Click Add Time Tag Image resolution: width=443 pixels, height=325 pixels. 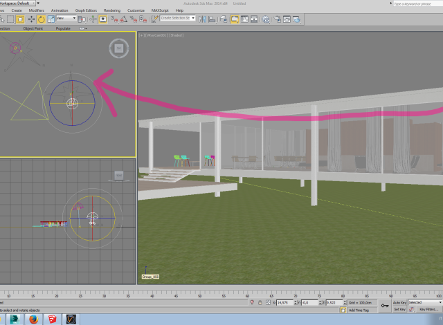(x=359, y=310)
